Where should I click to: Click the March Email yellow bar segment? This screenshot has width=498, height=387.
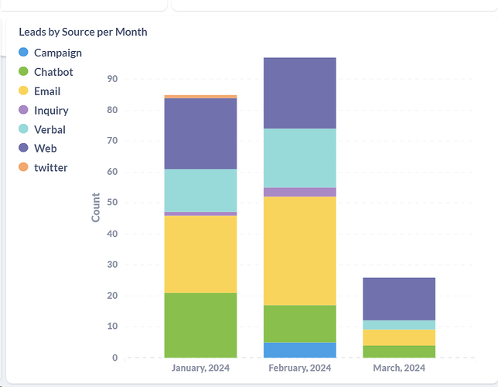tap(399, 337)
